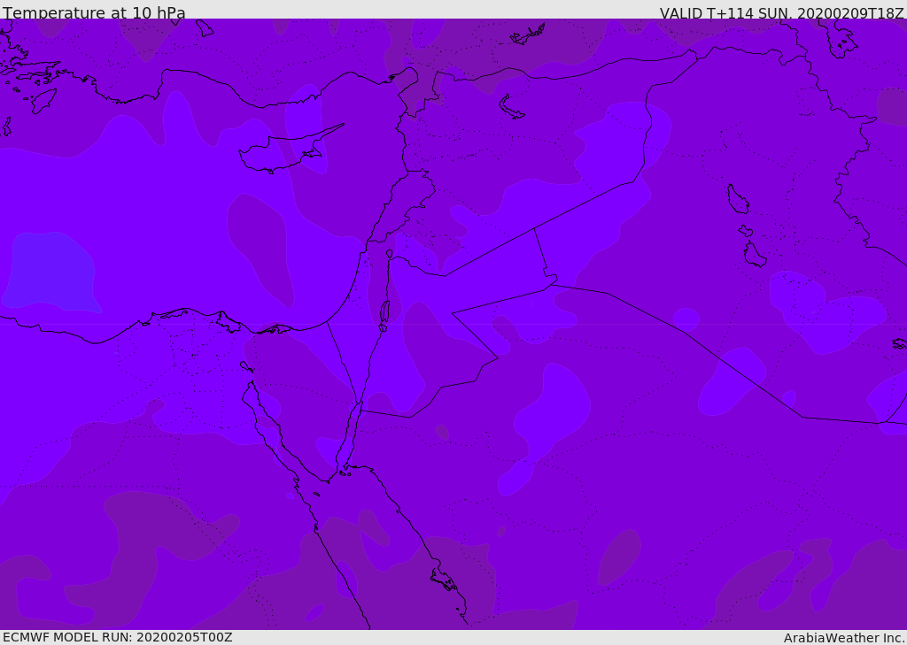Click the 'ECMWF MODEL RUN: 20200205T00Z' footer text
Screen dimensions: 907x645
click(118, 637)
